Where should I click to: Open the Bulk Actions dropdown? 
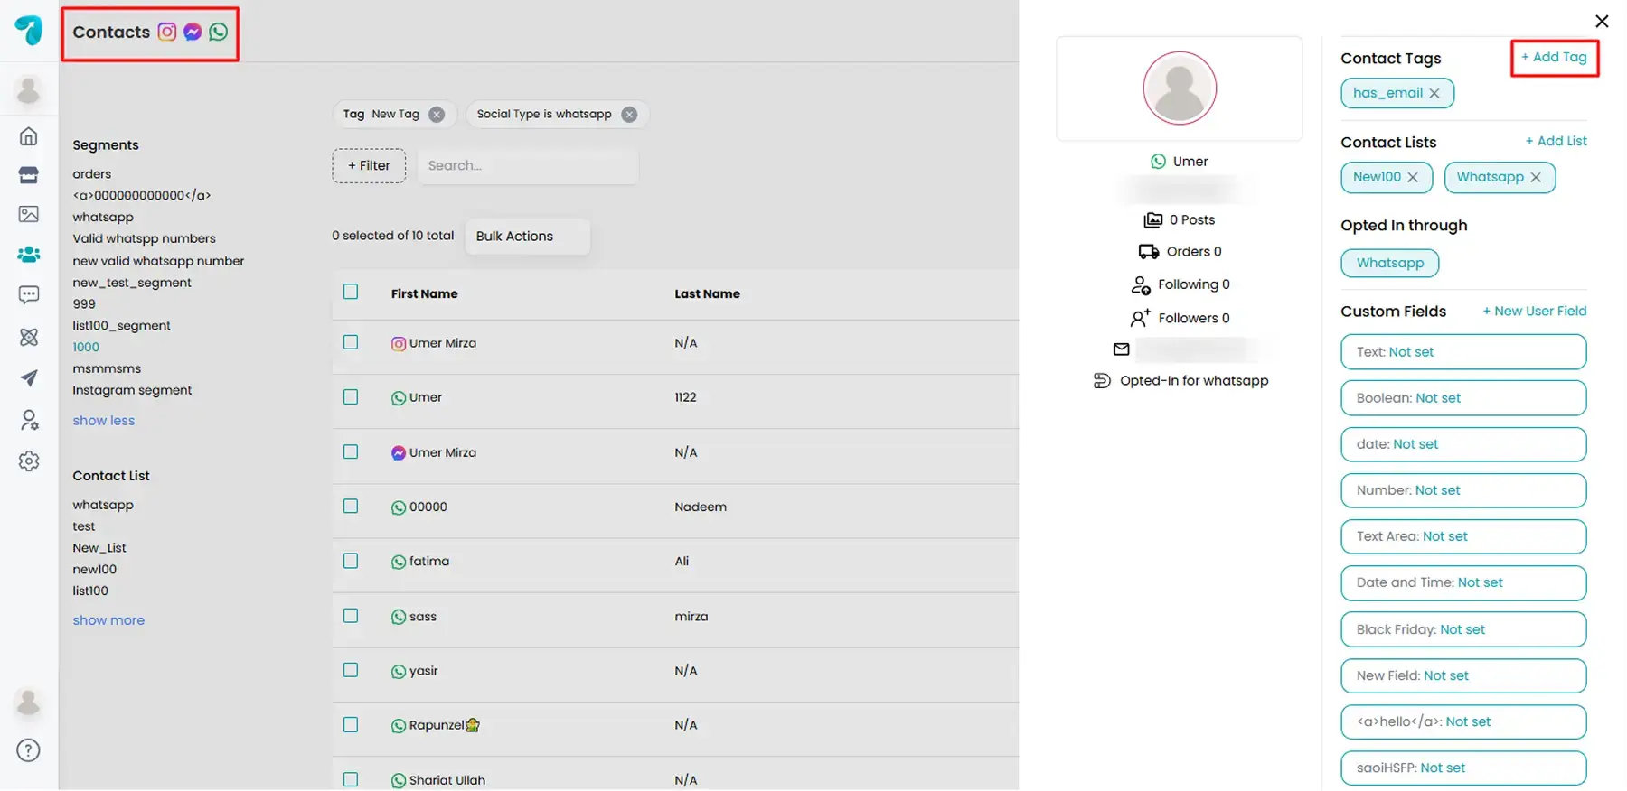(x=527, y=237)
